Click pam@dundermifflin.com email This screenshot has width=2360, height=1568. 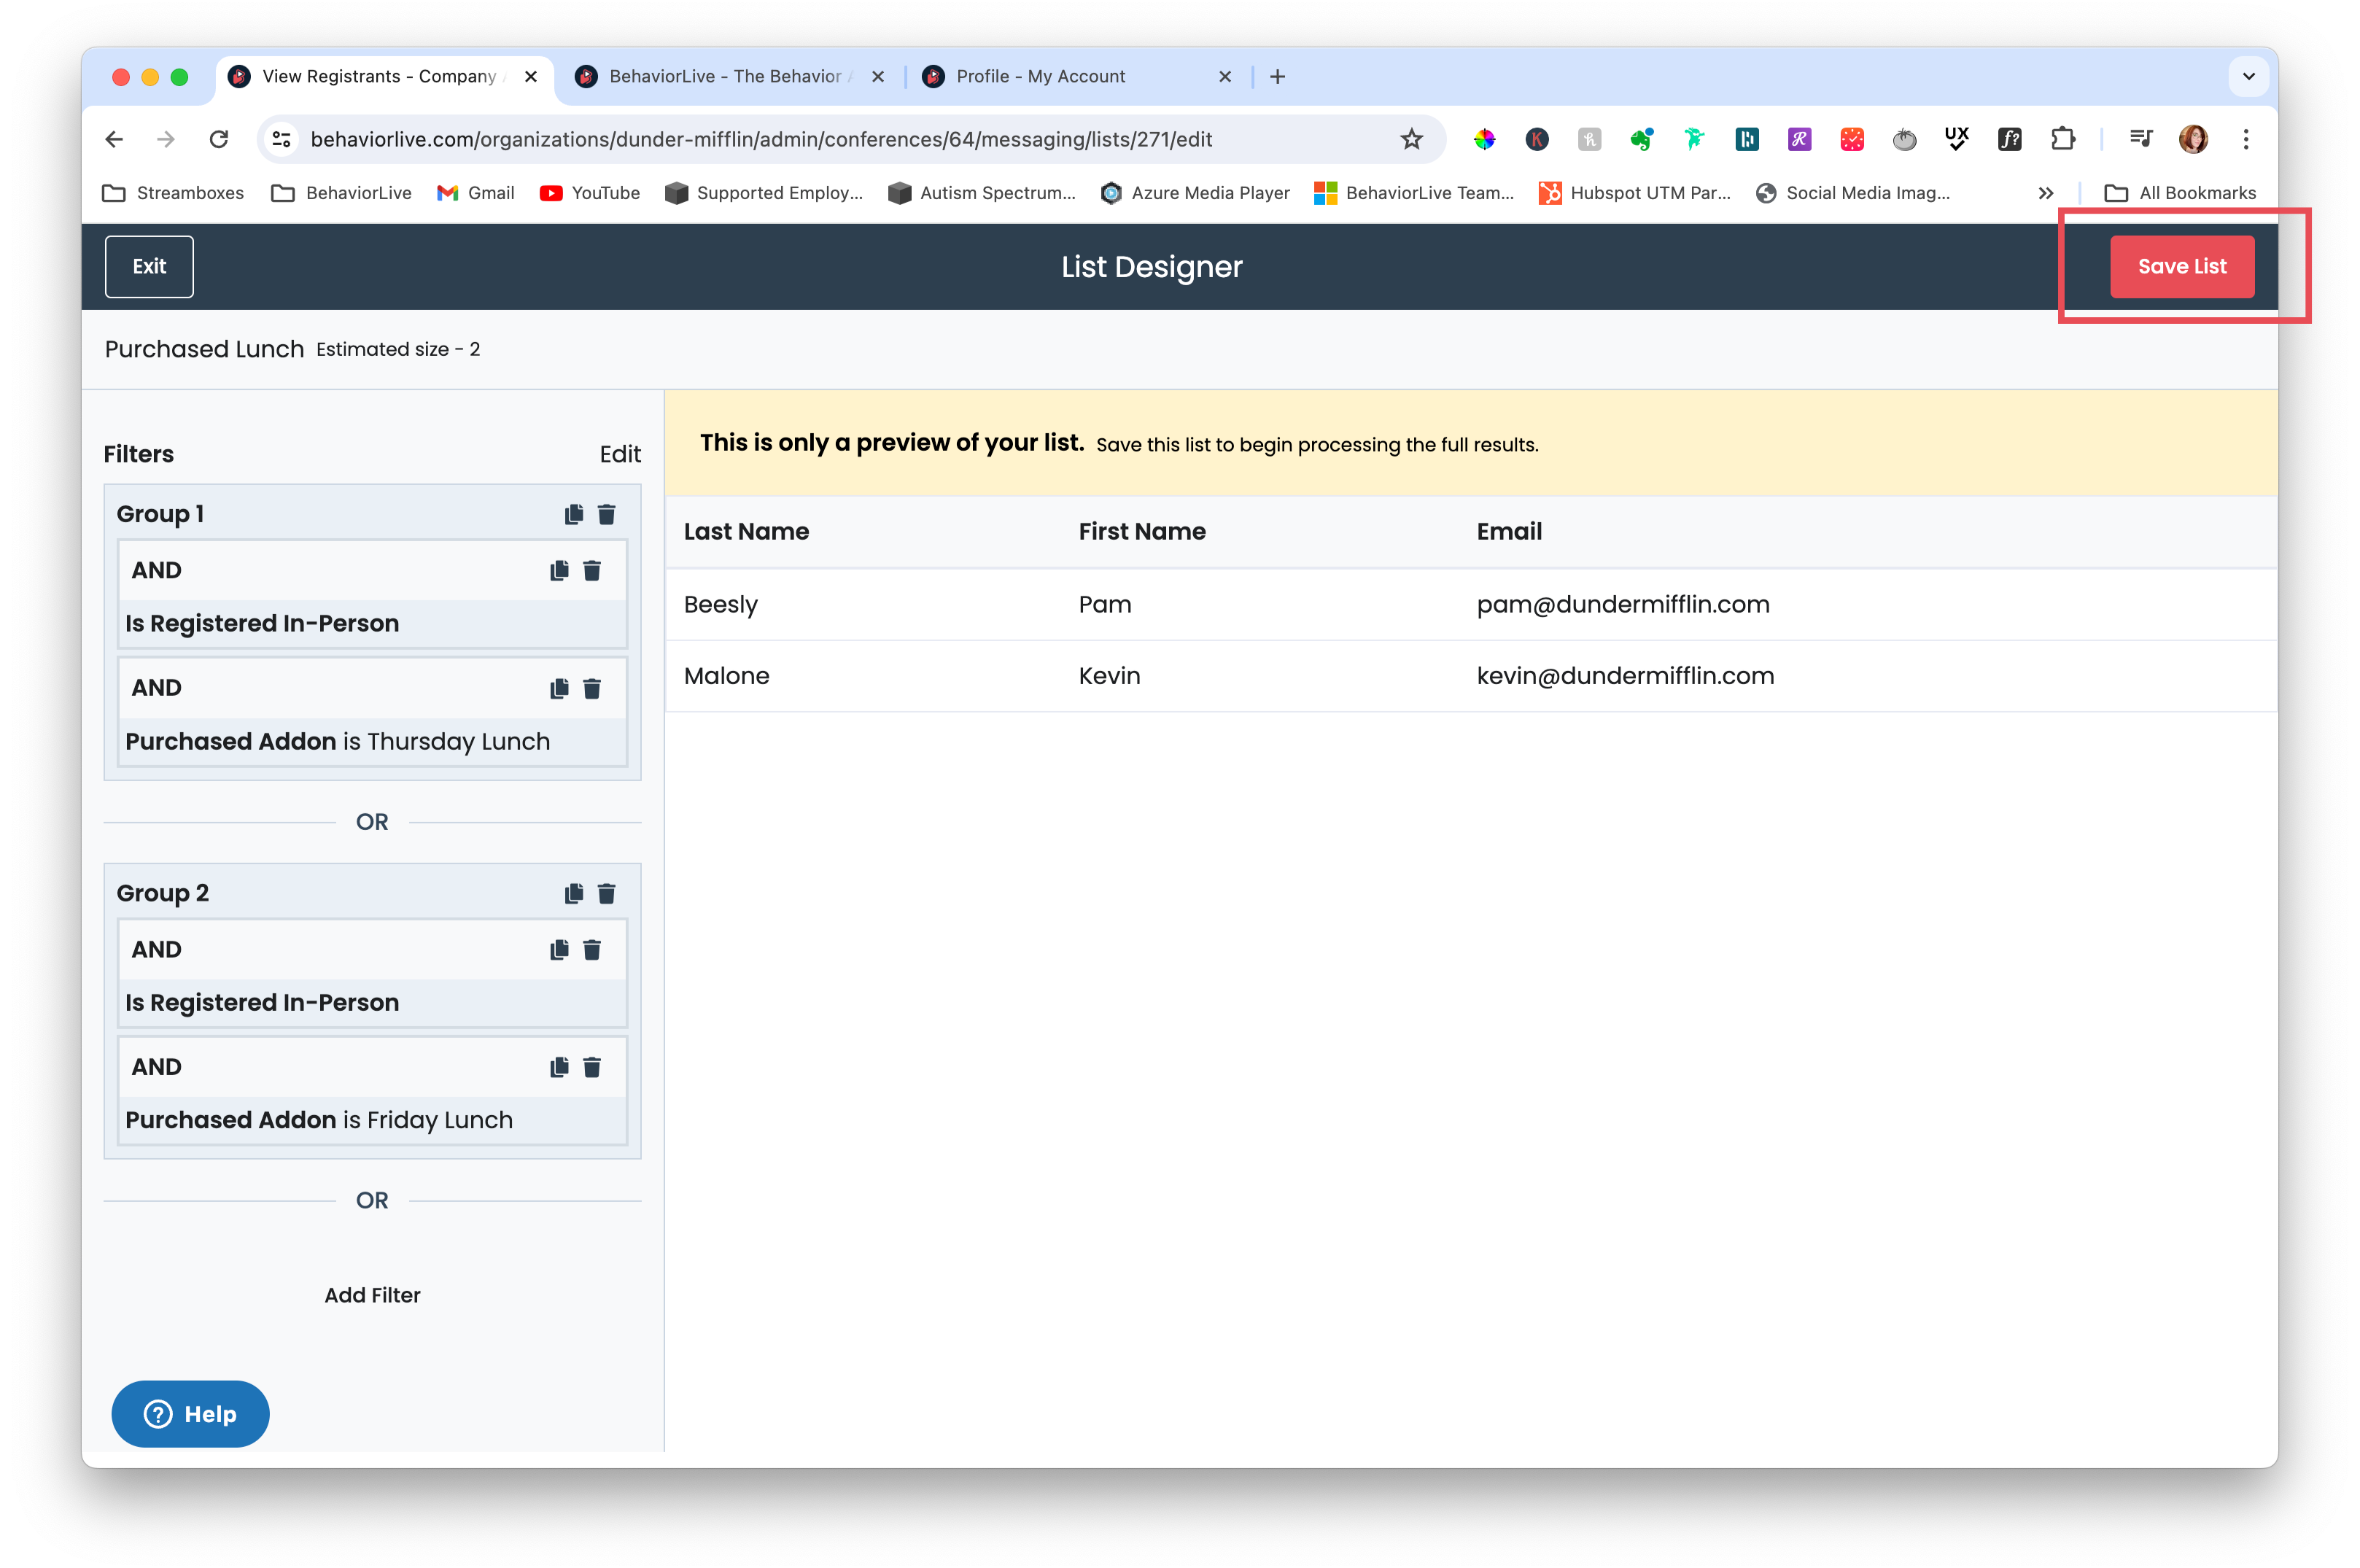point(1623,605)
